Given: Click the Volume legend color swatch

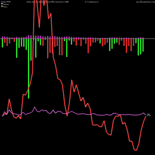Looking at the screenshot, I should coord(2,4).
